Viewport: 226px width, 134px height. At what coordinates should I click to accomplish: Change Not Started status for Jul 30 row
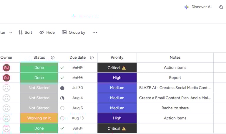point(39,88)
